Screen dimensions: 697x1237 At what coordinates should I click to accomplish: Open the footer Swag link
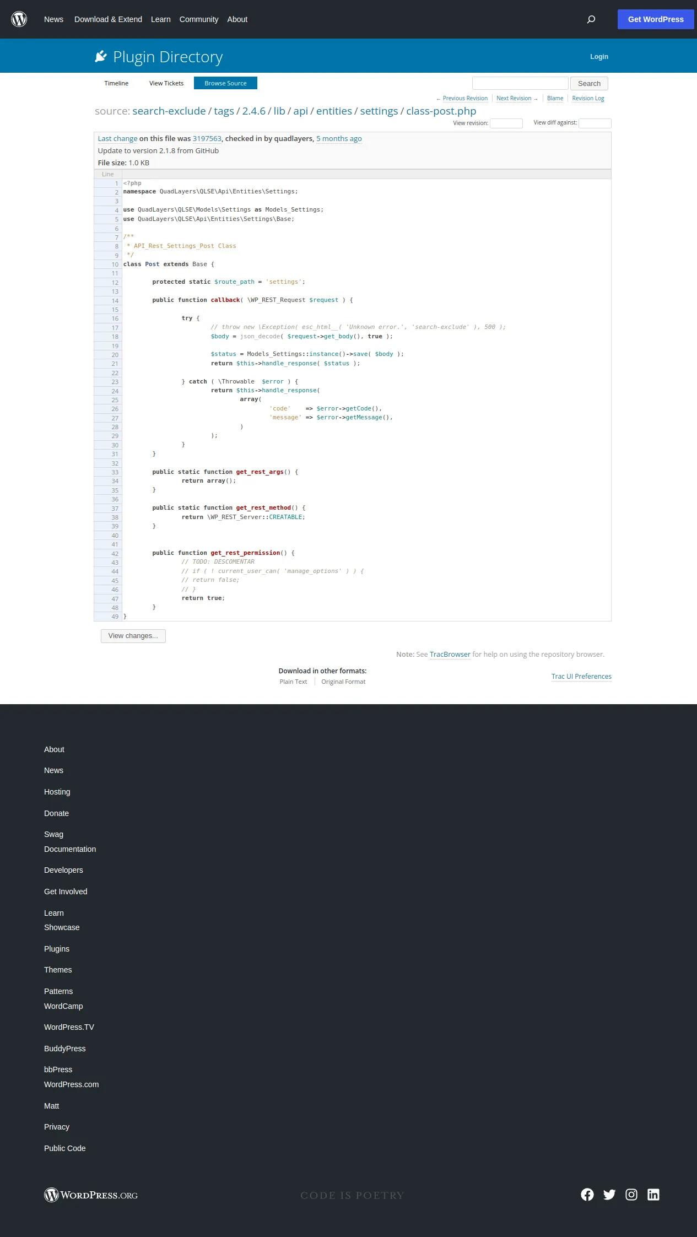click(53, 834)
